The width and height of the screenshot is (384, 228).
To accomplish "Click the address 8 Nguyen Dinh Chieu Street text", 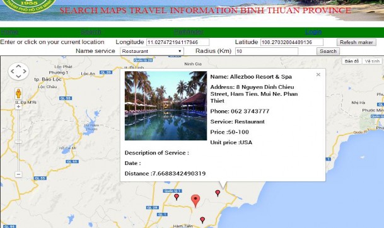I will click(254, 94).
